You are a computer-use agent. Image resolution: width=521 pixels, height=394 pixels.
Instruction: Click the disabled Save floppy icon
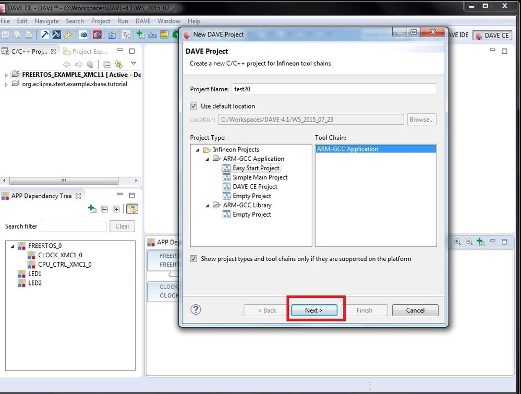click(5, 34)
